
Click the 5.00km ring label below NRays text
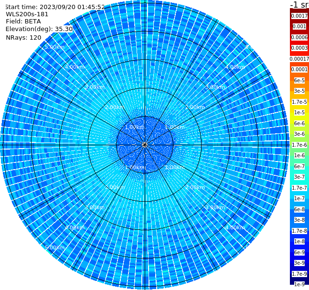tap(54, 47)
